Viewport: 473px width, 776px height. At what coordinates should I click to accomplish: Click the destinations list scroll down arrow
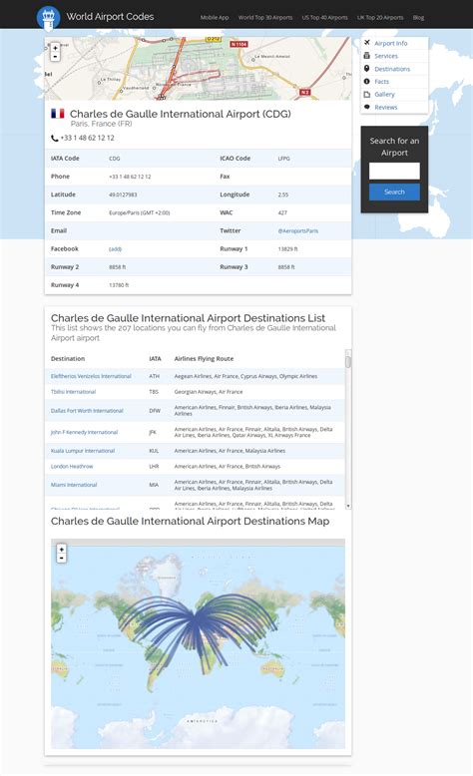coord(348,506)
